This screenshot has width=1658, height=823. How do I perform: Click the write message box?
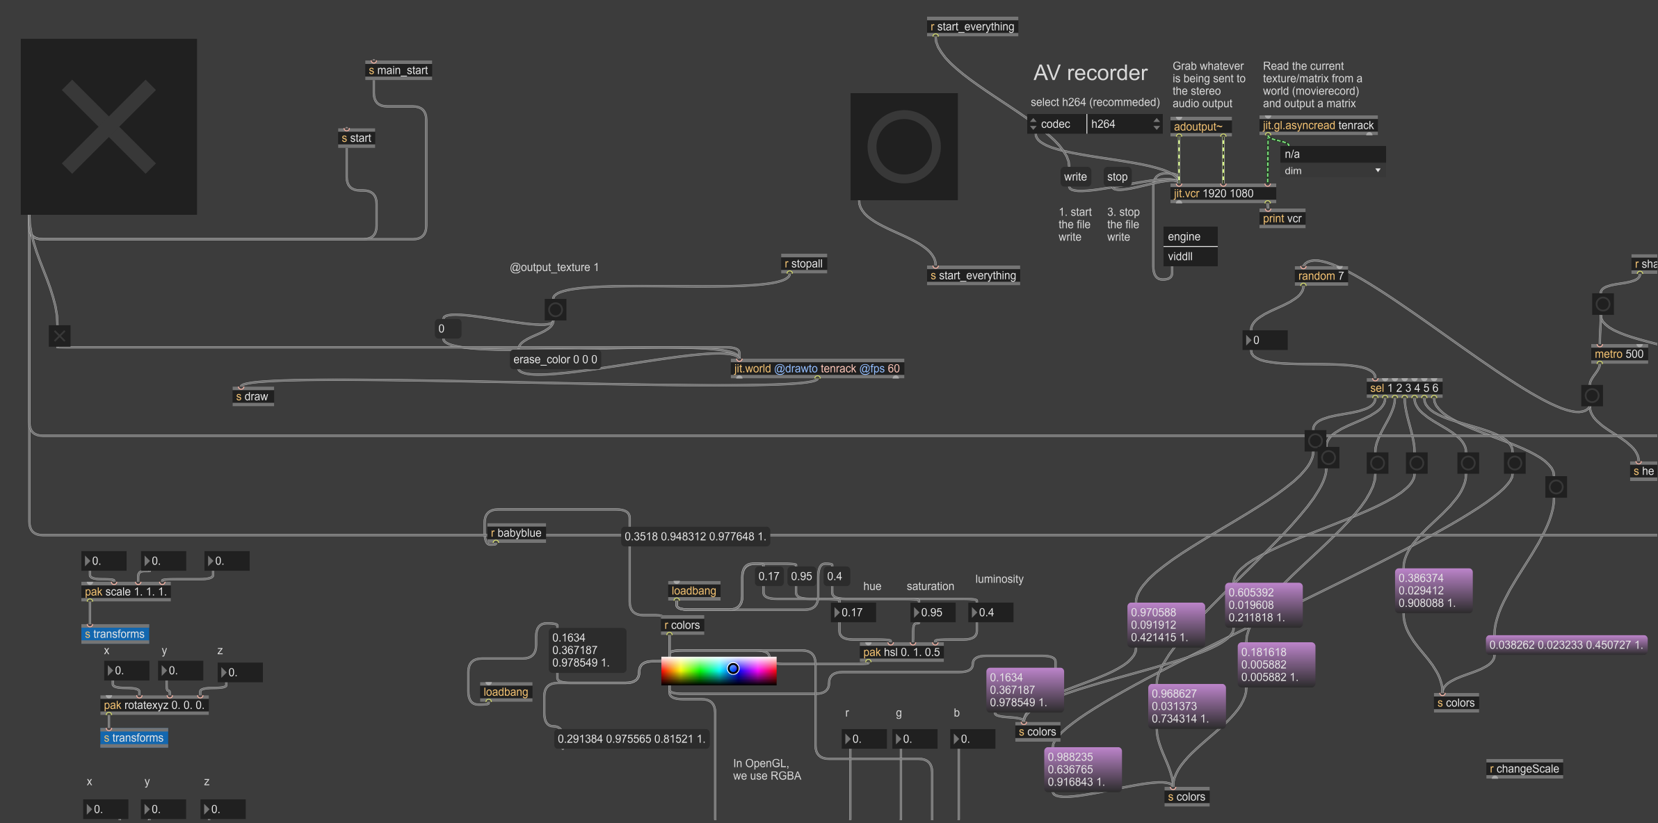pyautogui.click(x=1075, y=177)
